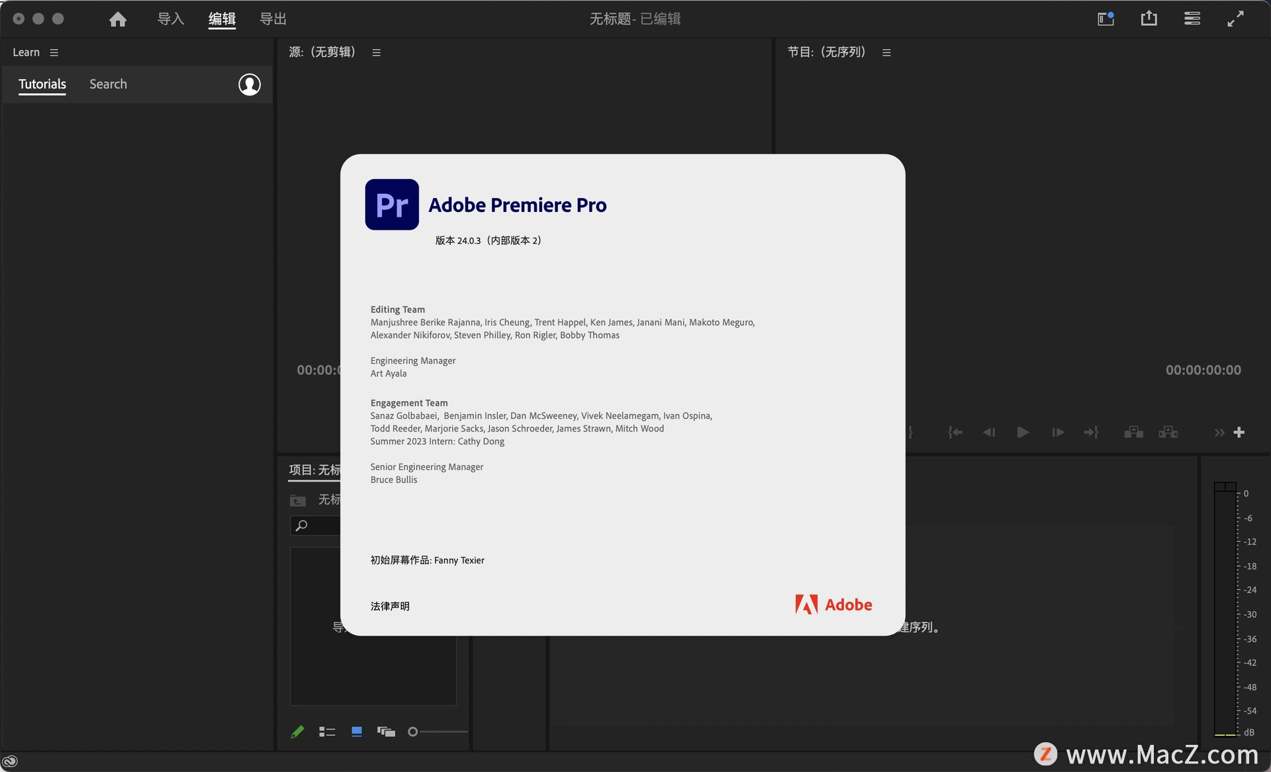Toggle project writable green pencil icon

(x=297, y=732)
